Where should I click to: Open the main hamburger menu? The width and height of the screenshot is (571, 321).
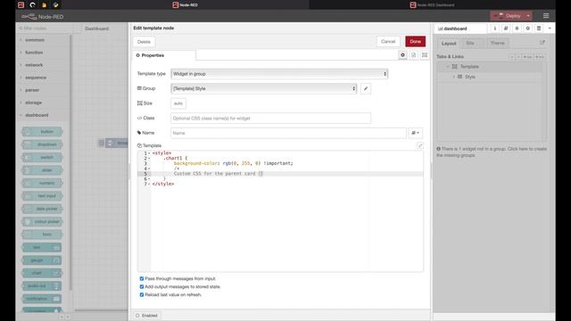(x=546, y=16)
